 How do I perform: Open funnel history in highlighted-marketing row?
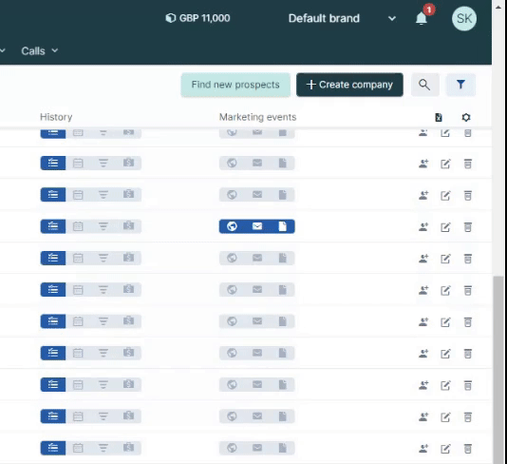[103, 226]
